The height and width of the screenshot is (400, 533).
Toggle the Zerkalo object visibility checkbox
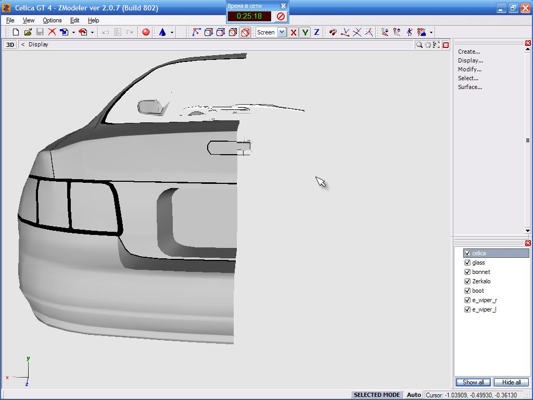click(x=467, y=282)
